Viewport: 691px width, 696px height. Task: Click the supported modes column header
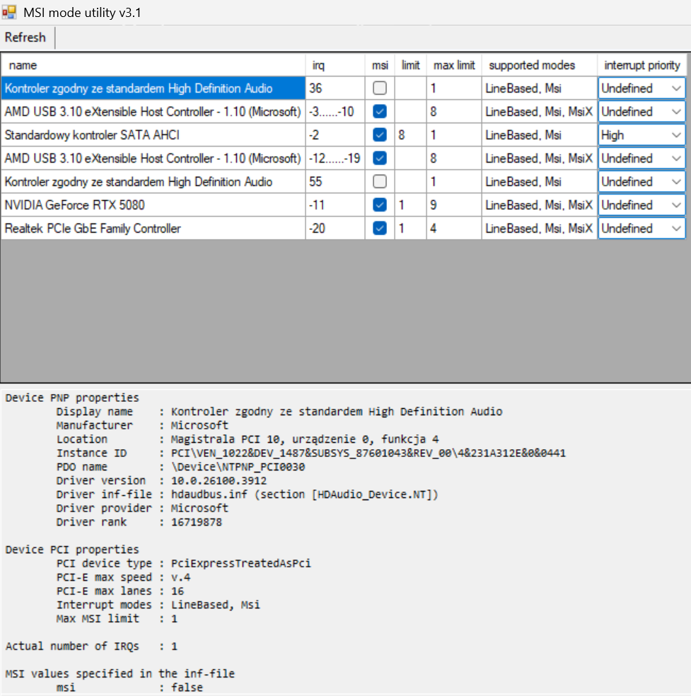click(539, 65)
